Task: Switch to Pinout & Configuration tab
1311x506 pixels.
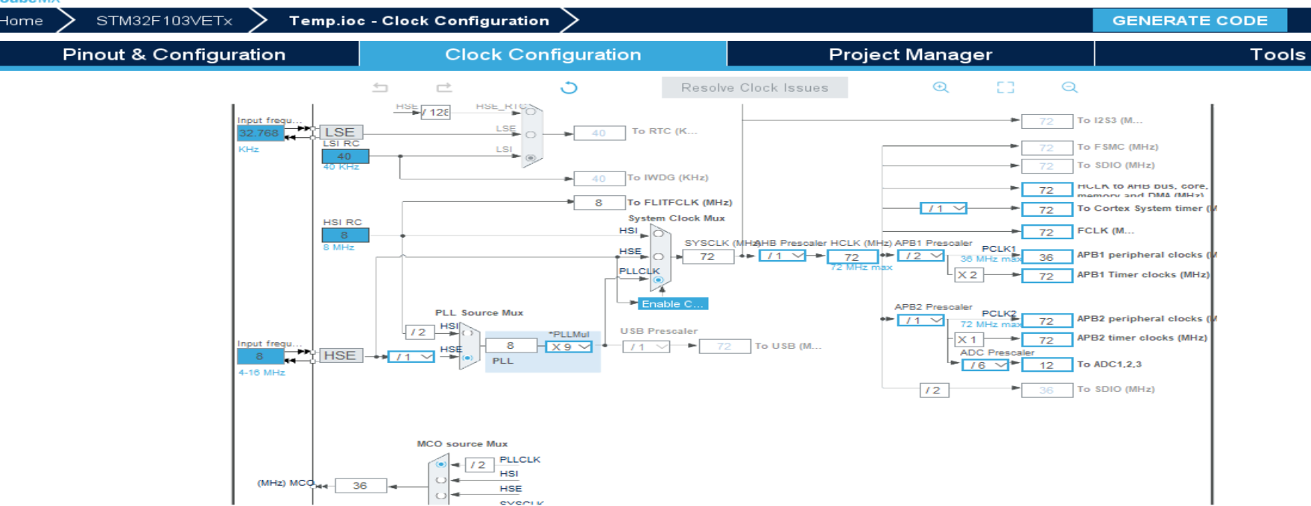Action: pos(174,54)
